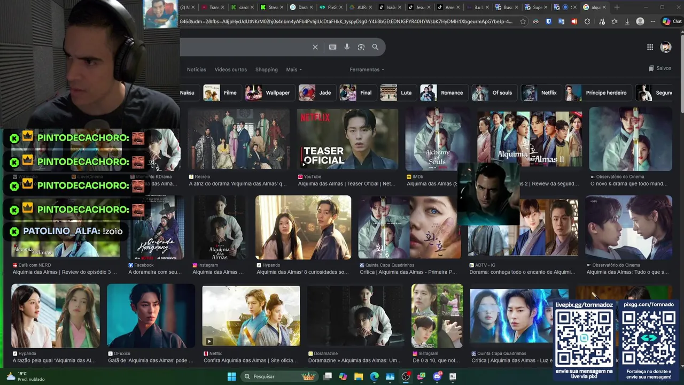
Task: Search by image with Google Lens
Action: click(361, 47)
